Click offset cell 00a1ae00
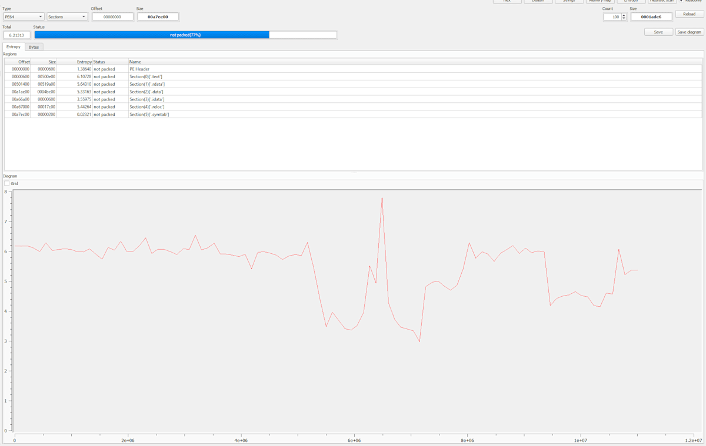The height and width of the screenshot is (446, 706). [x=21, y=92]
